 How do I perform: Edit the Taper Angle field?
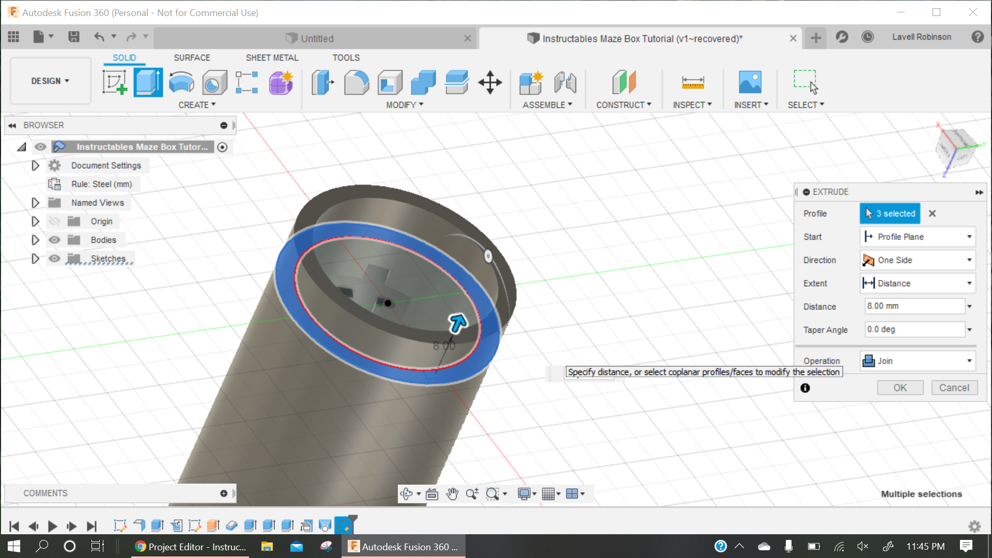coord(915,330)
